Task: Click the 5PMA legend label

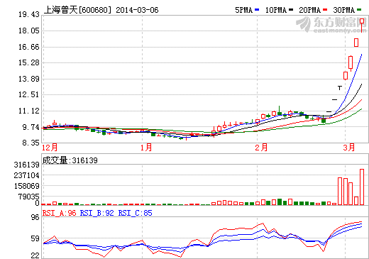Action: 243,10
